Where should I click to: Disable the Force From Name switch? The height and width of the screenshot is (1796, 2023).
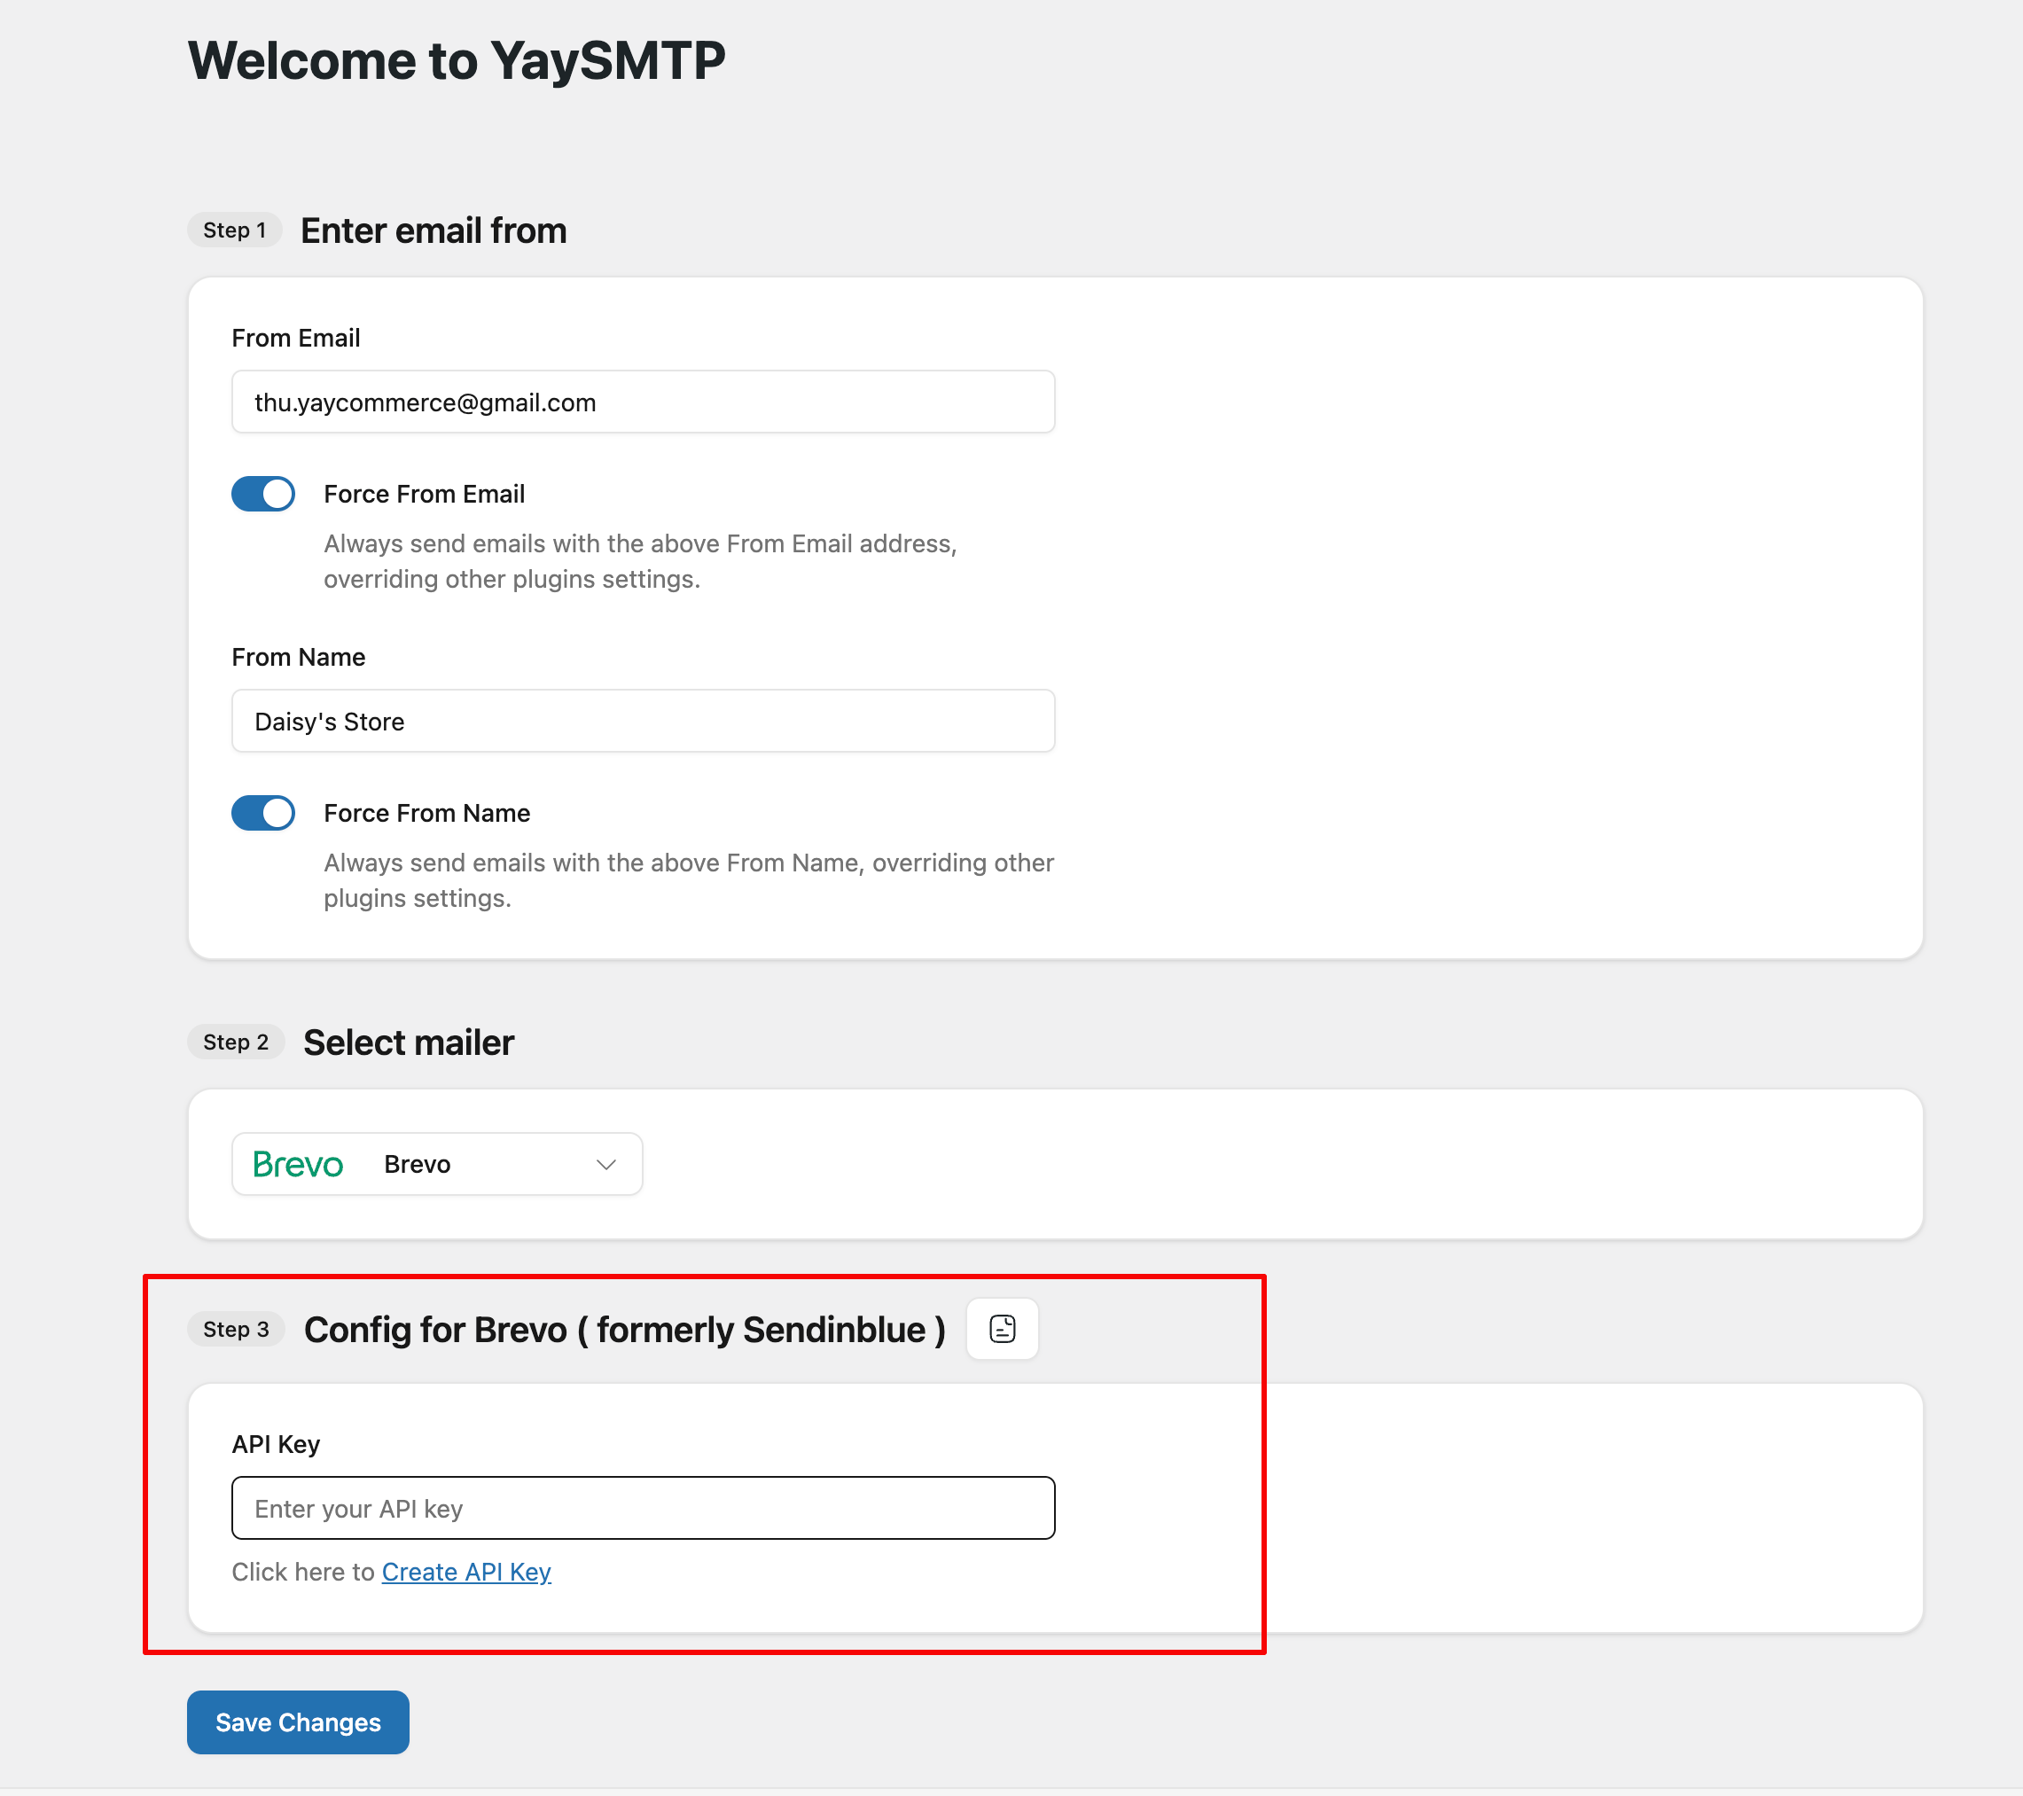click(x=263, y=814)
